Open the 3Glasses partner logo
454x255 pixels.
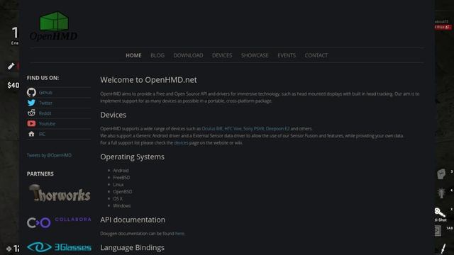[x=59, y=247]
